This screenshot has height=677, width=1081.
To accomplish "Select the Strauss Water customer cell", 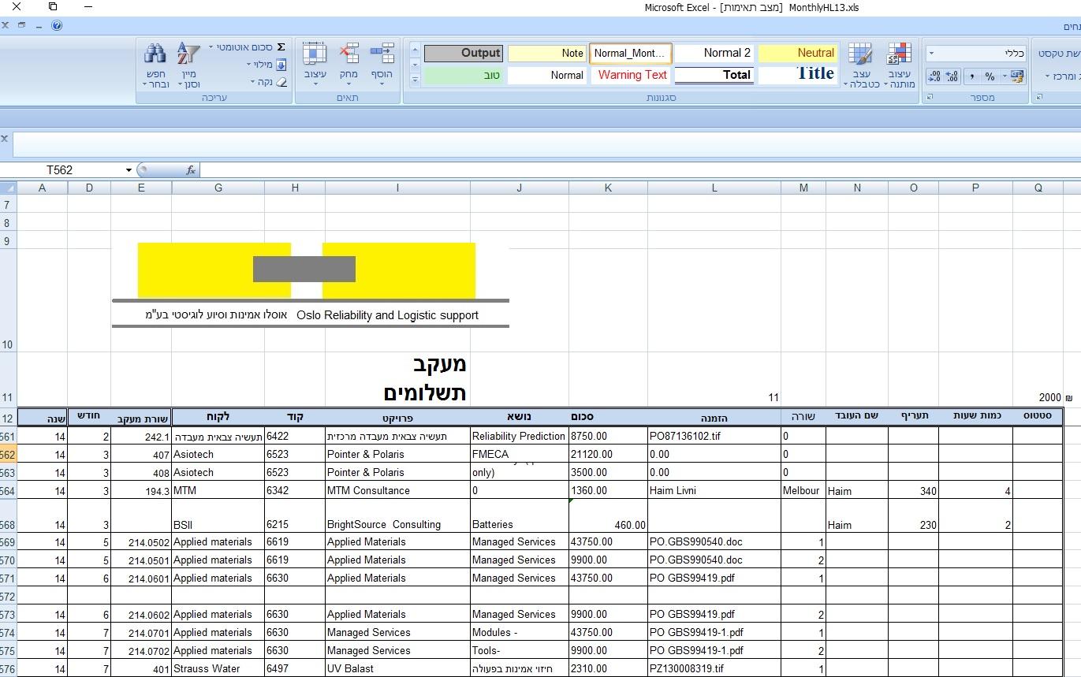I will tap(218, 668).
